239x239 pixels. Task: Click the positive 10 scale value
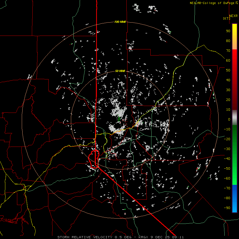tap(228, 110)
